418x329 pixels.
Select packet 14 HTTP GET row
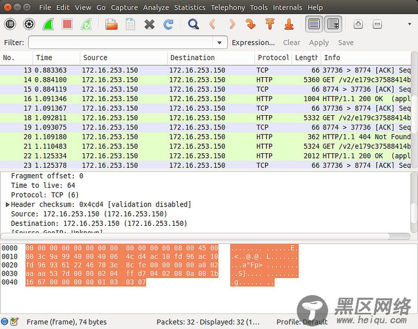click(205, 80)
